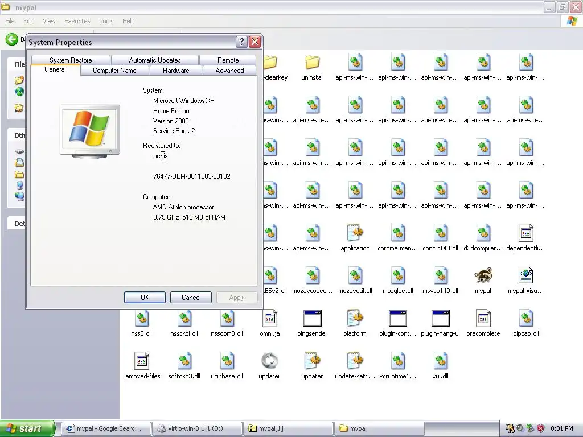
Task: Select the General tab
Action: [x=55, y=69]
